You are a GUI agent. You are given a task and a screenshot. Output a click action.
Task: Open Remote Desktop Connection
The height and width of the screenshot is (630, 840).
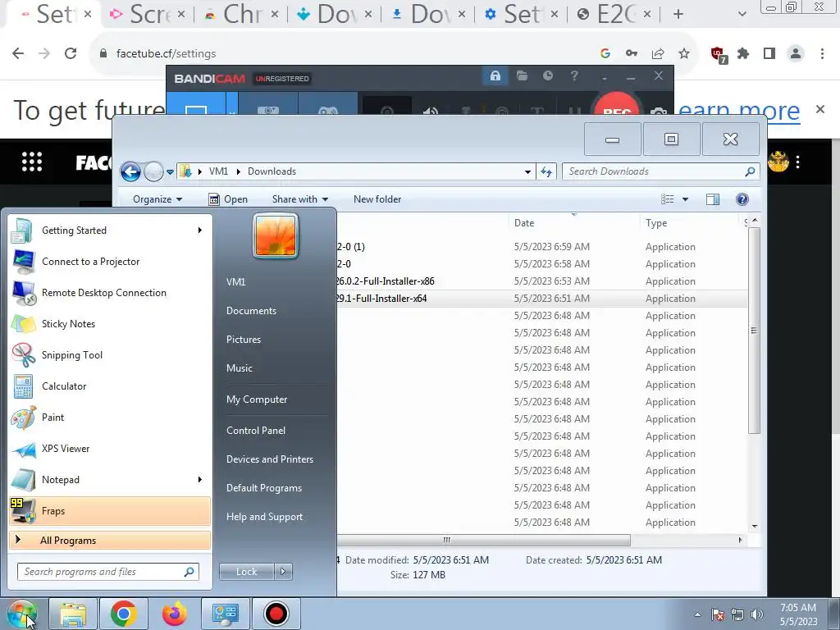pos(109,293)
